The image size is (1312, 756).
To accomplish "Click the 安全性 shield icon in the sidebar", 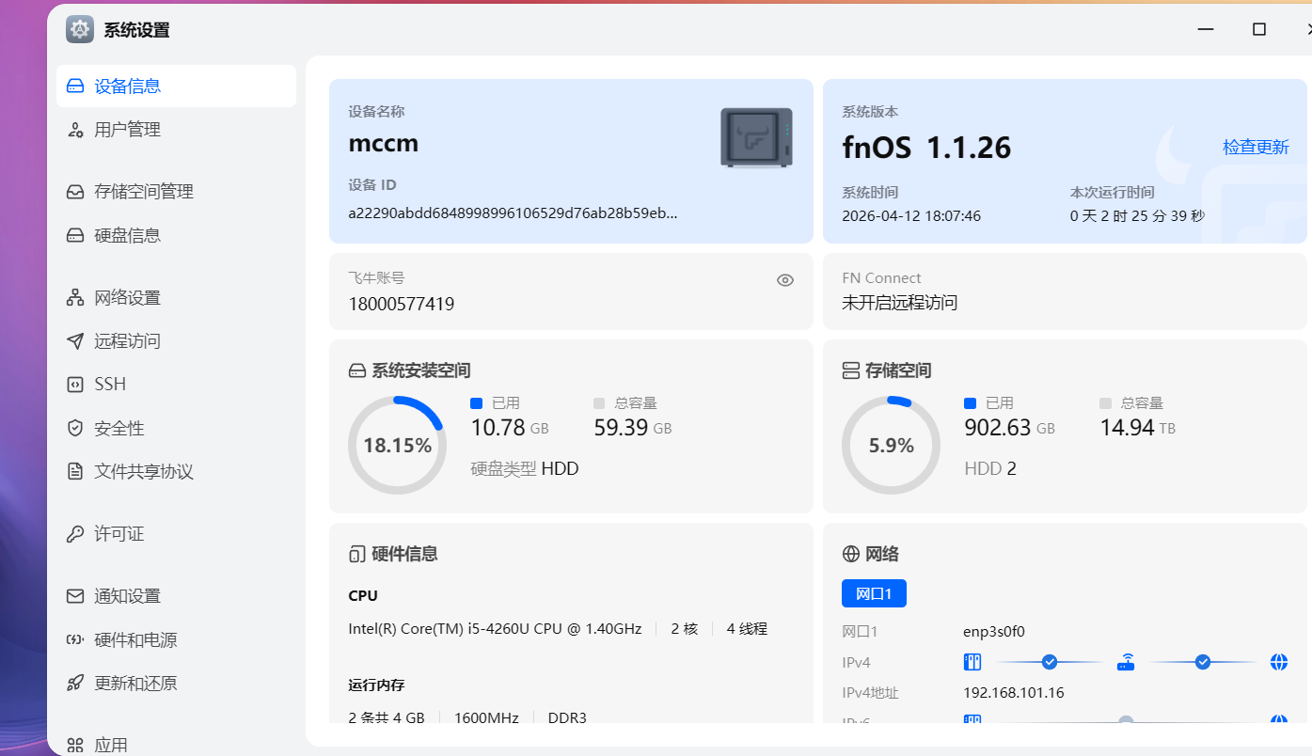I will click(x=75, y=429).
